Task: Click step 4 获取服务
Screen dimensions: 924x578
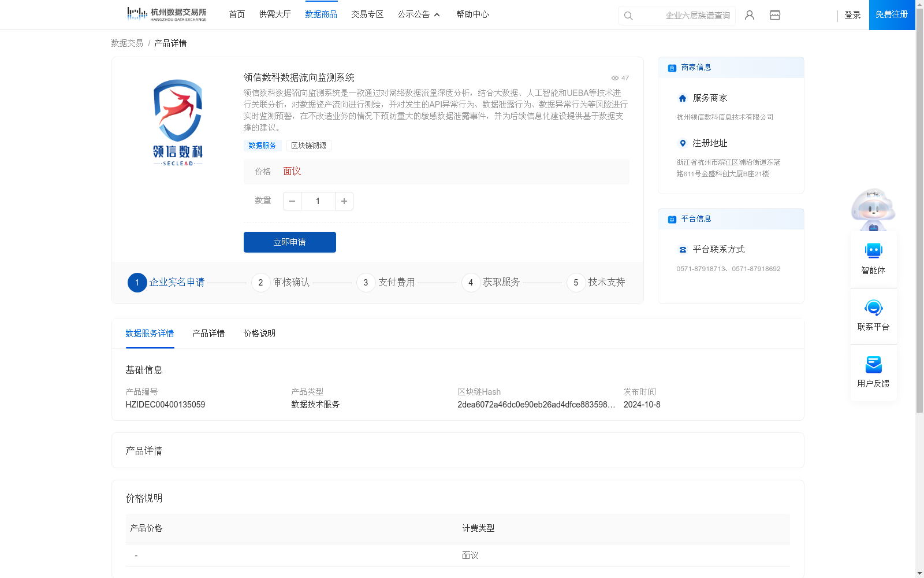Action: pos(491,283)
